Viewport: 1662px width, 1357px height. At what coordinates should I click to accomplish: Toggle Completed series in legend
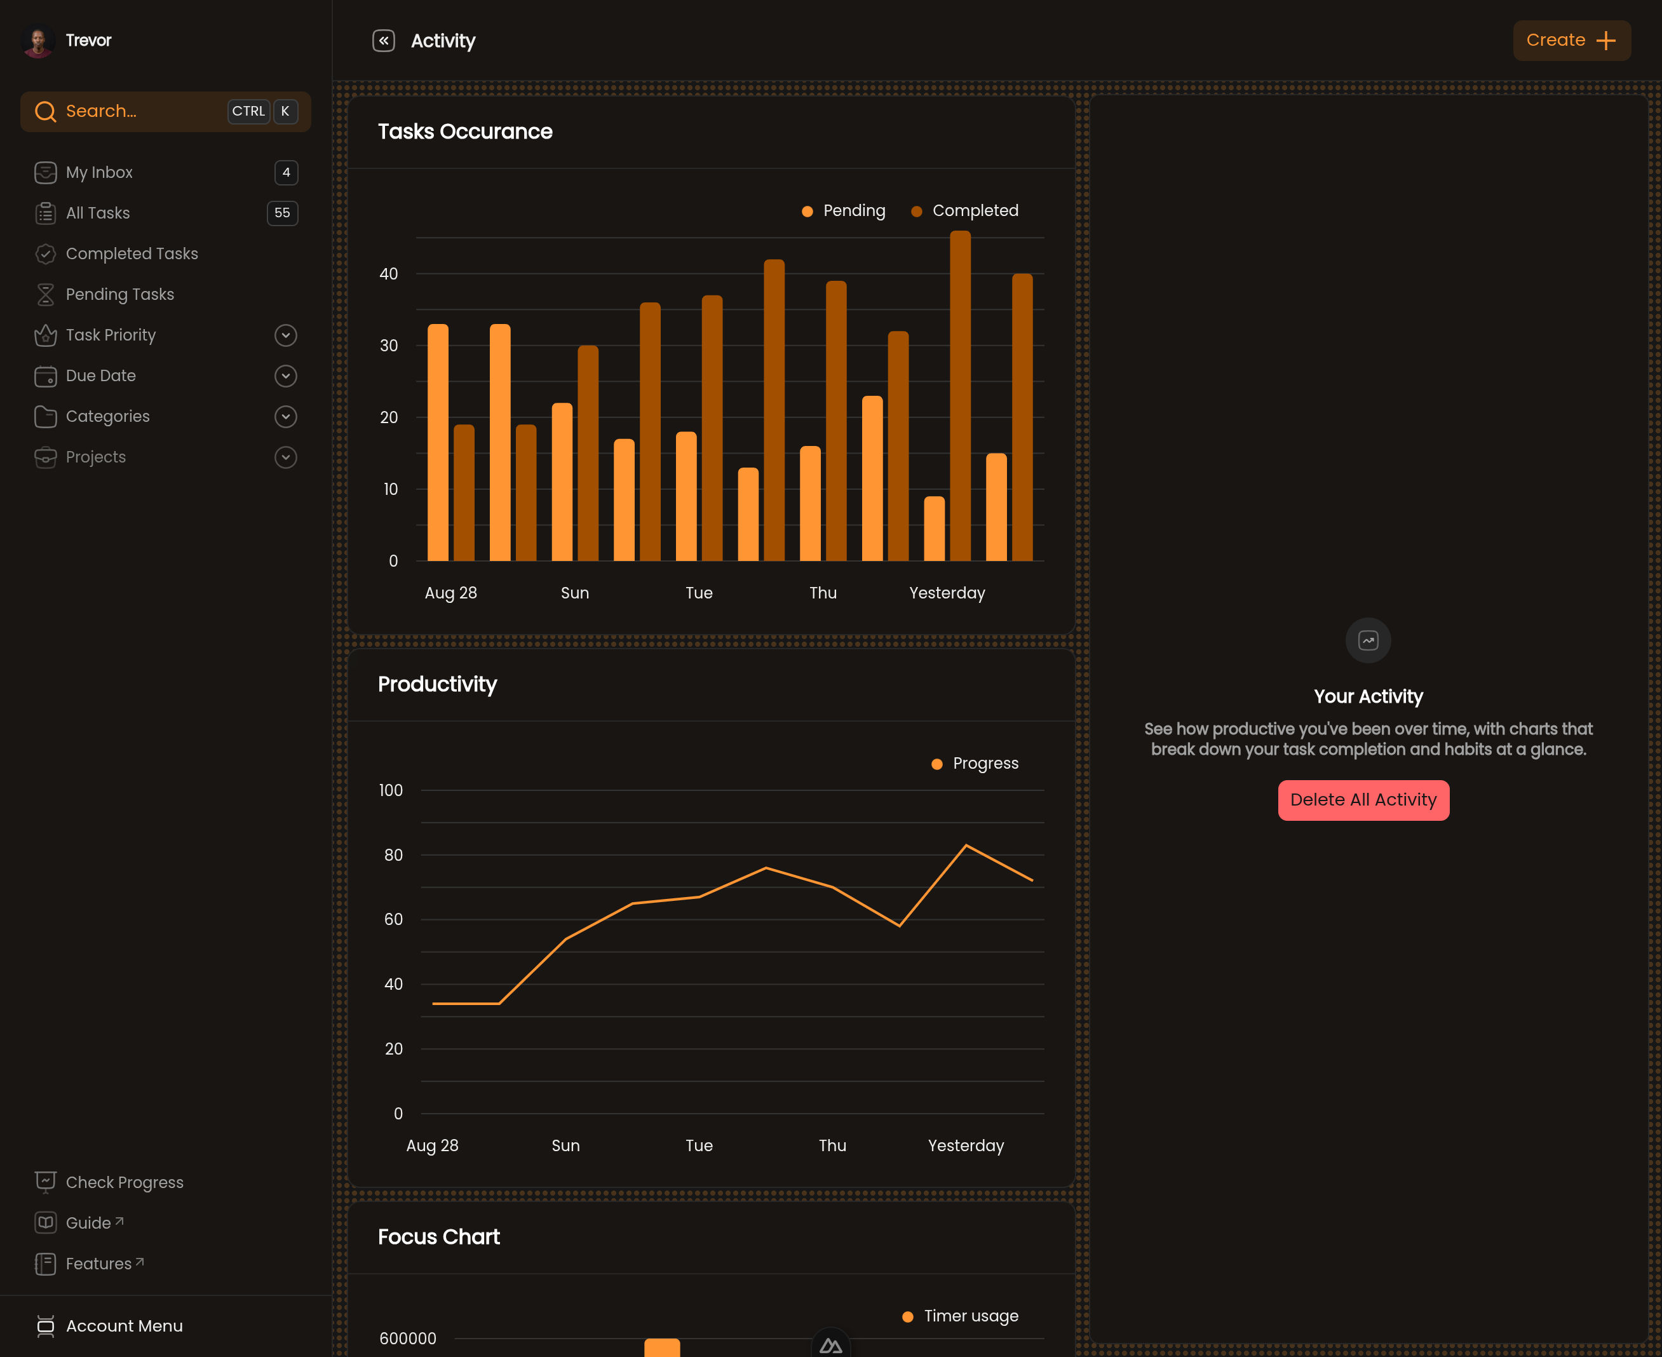click(x=964, y=211)
